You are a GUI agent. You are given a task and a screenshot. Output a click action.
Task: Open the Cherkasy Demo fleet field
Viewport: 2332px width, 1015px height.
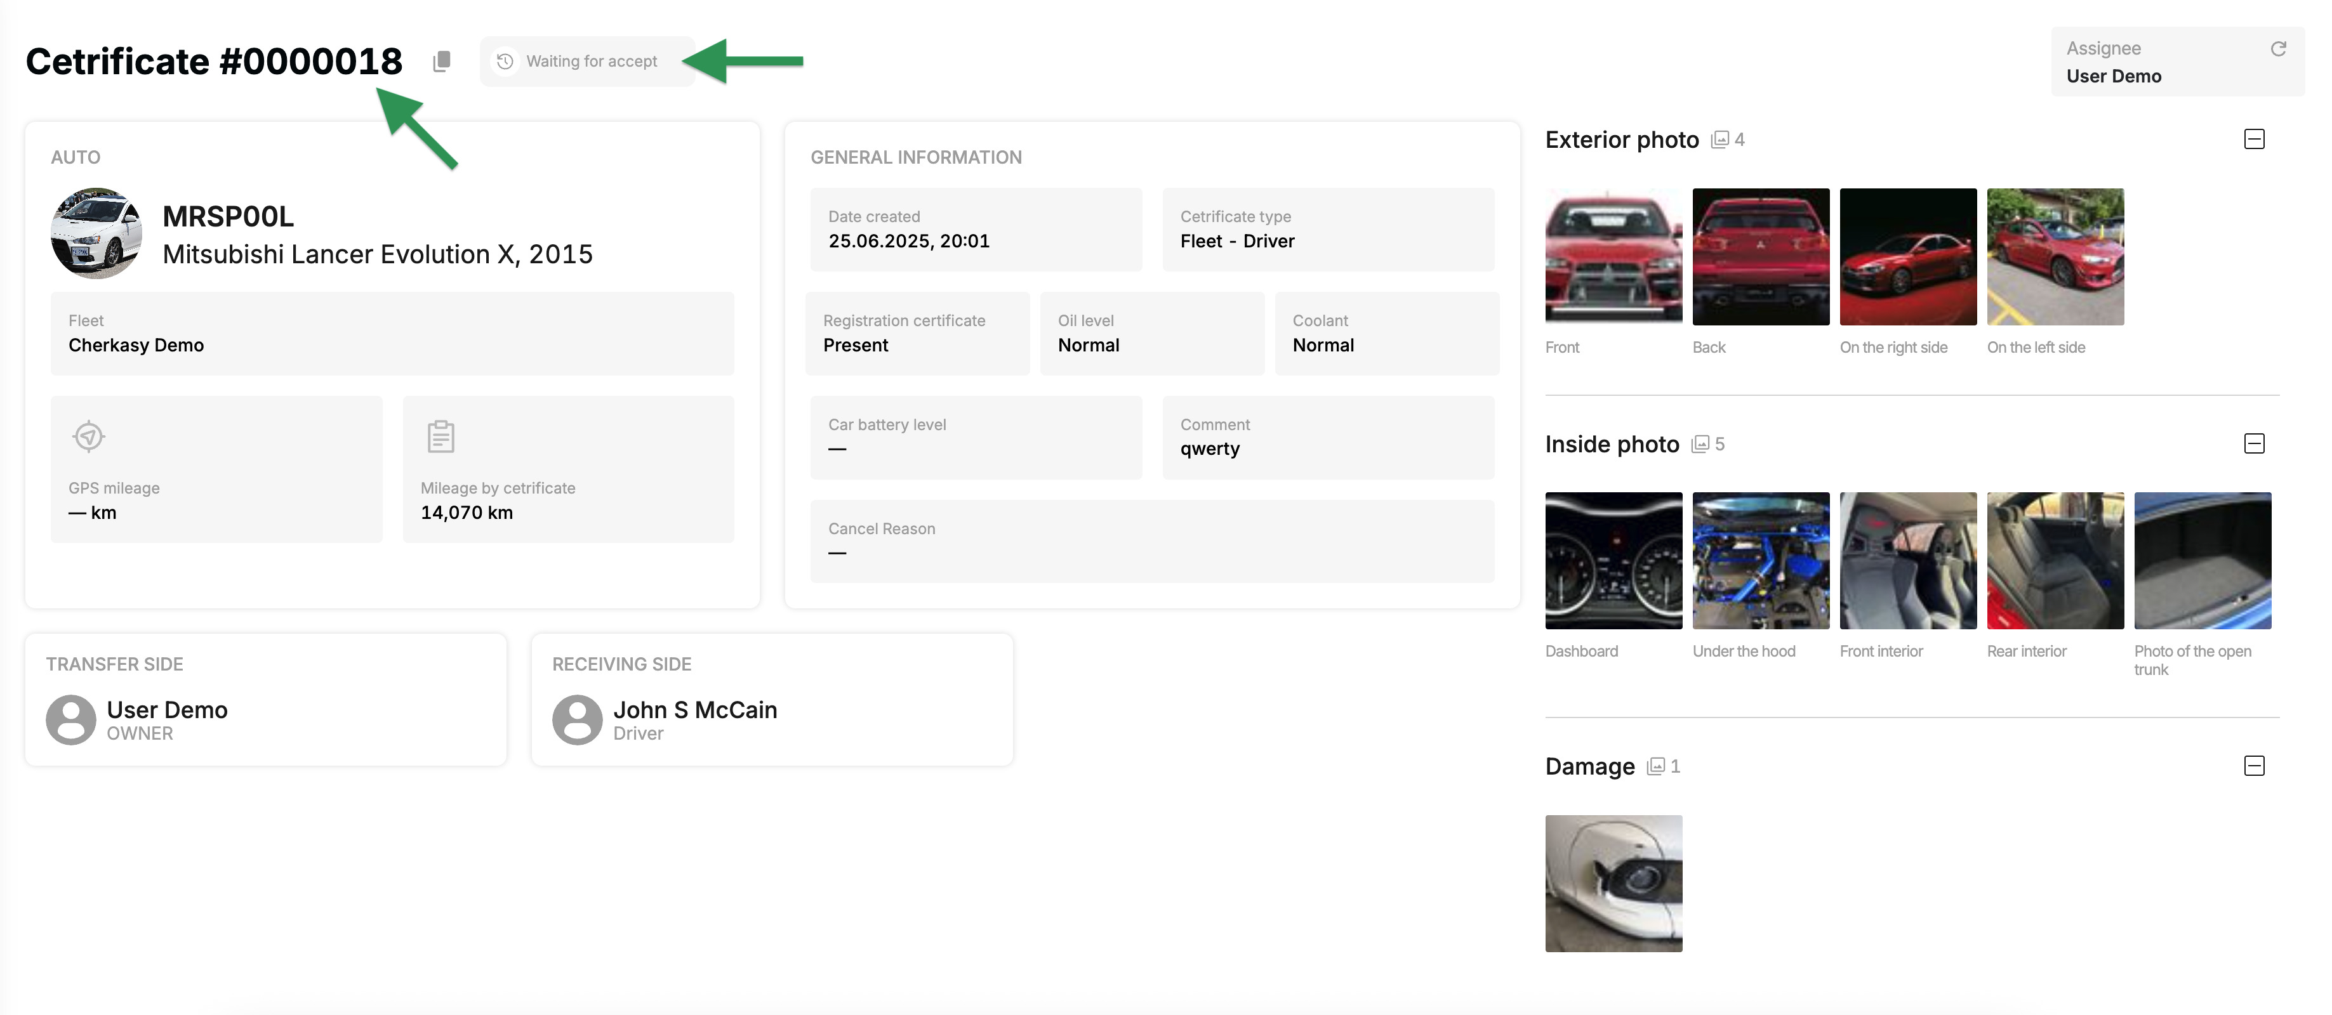click(x=392, y=334)
